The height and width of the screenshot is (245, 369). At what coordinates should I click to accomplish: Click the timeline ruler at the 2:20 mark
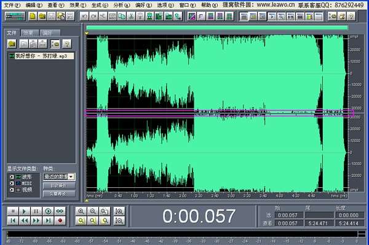(199, 195)
